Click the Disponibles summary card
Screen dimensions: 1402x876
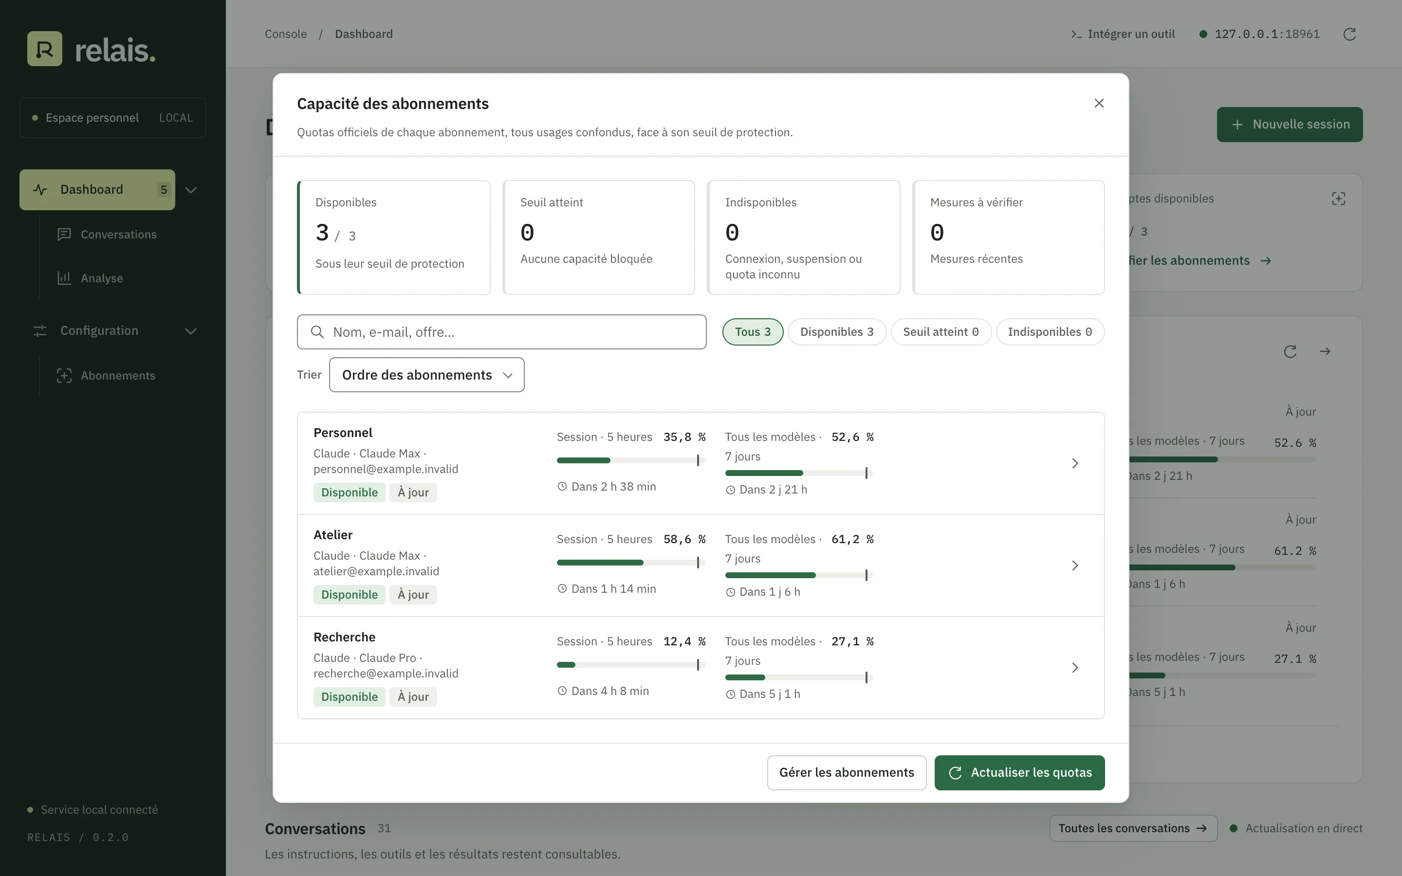tap(393, 237)
